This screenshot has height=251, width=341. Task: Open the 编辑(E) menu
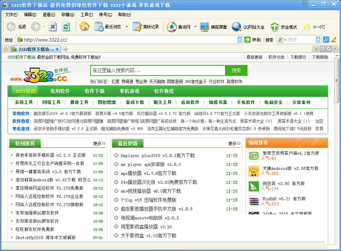point(30,15)
